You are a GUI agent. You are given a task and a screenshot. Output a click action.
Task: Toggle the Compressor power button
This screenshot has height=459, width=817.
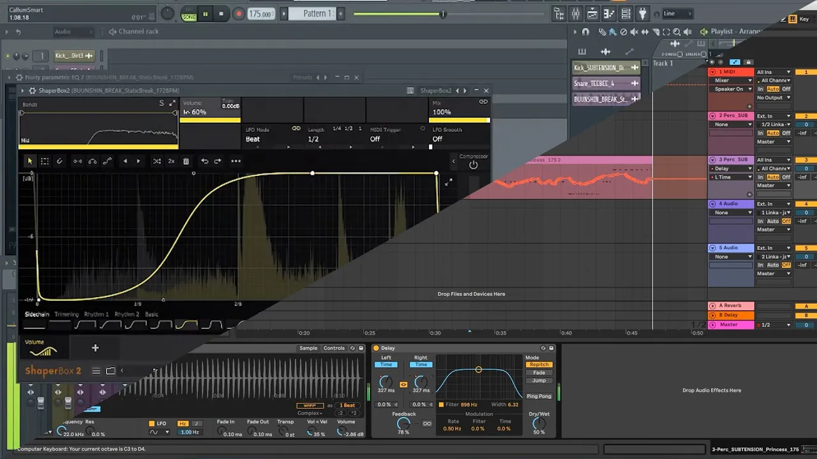click(x=473, y=165)
